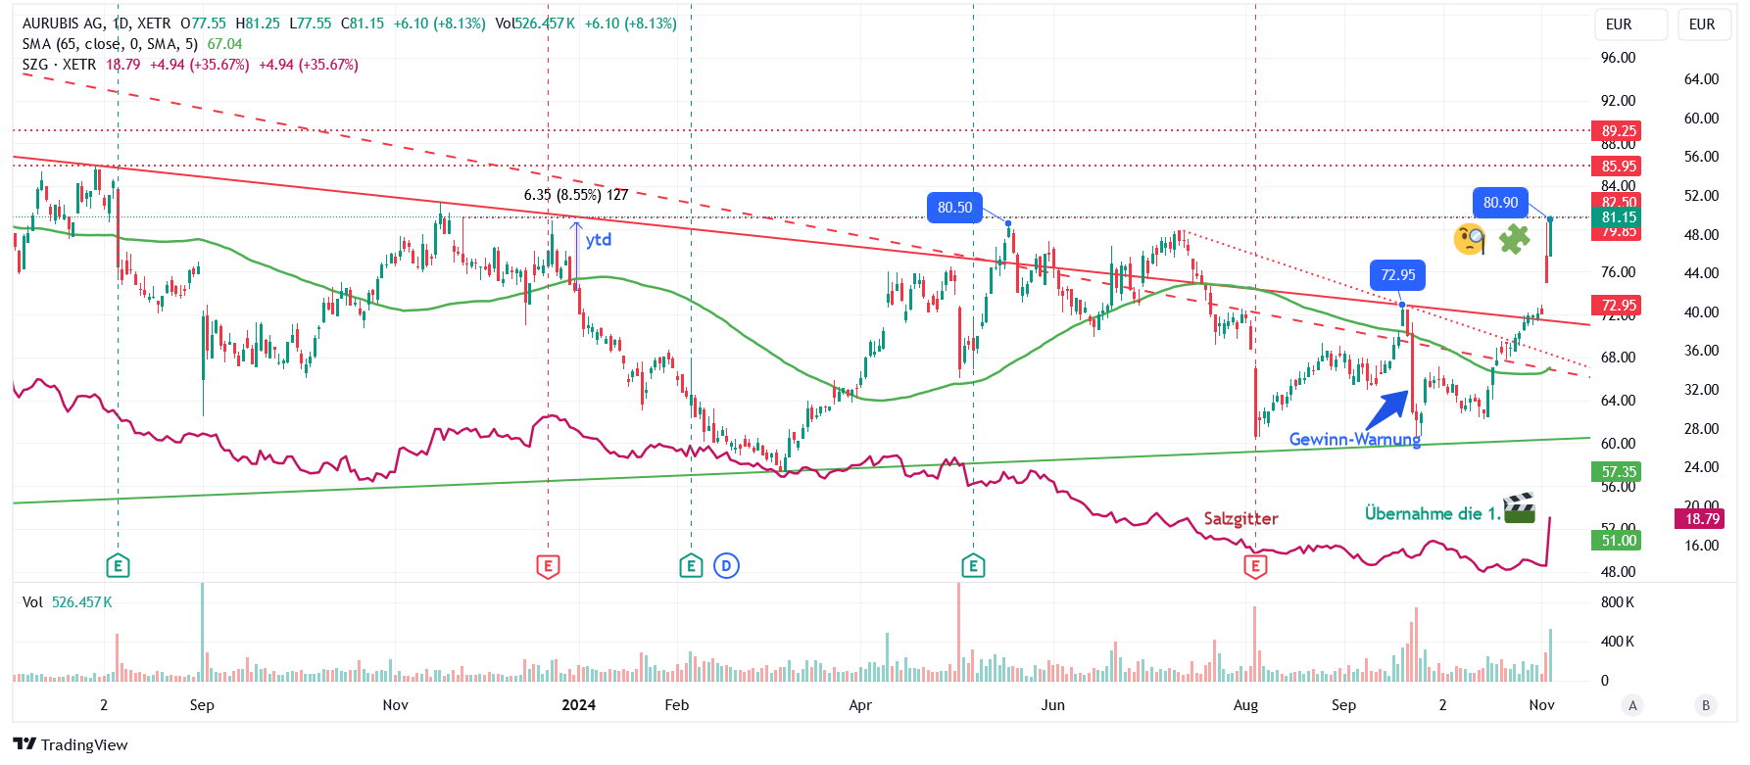The width and height of the screenshot is (1750, 765).
Task: Click the red 89.25 price axis label
Action: (x=1618, y=130)
